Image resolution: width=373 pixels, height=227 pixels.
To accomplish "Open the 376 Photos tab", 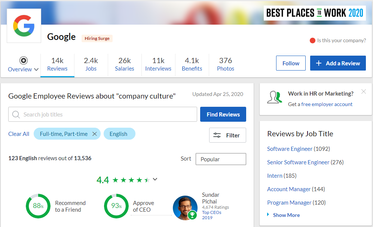I will pos(226,64).
